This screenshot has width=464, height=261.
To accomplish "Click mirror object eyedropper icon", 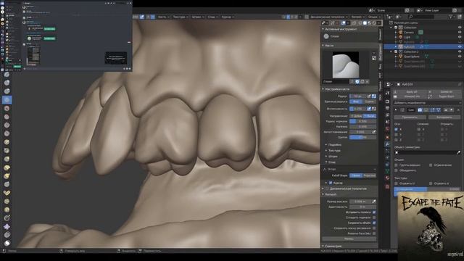I will tap(458, 152).
